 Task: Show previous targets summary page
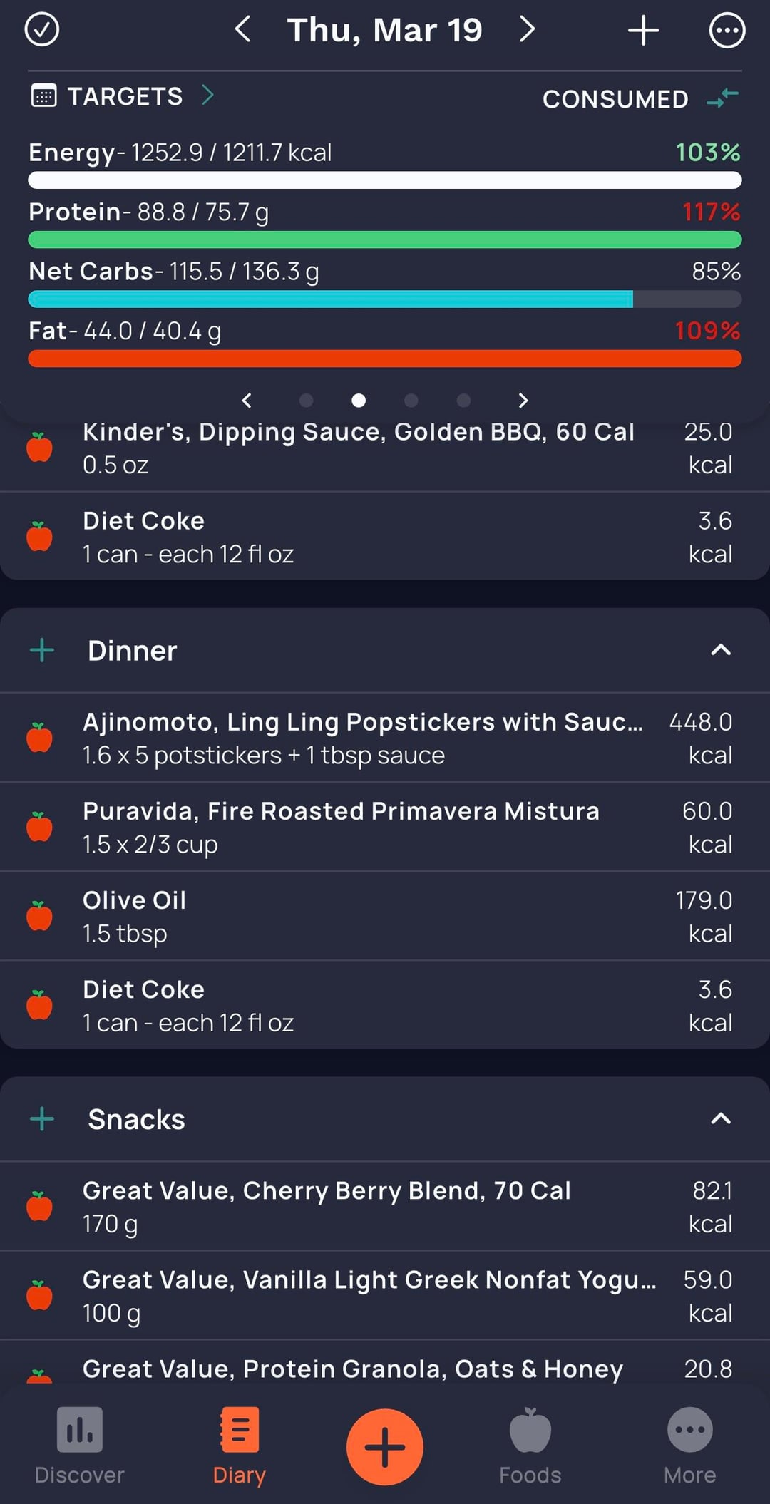coord(247,401)
